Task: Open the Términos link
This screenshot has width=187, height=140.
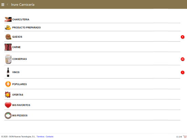Action: [x=40, y=137]
